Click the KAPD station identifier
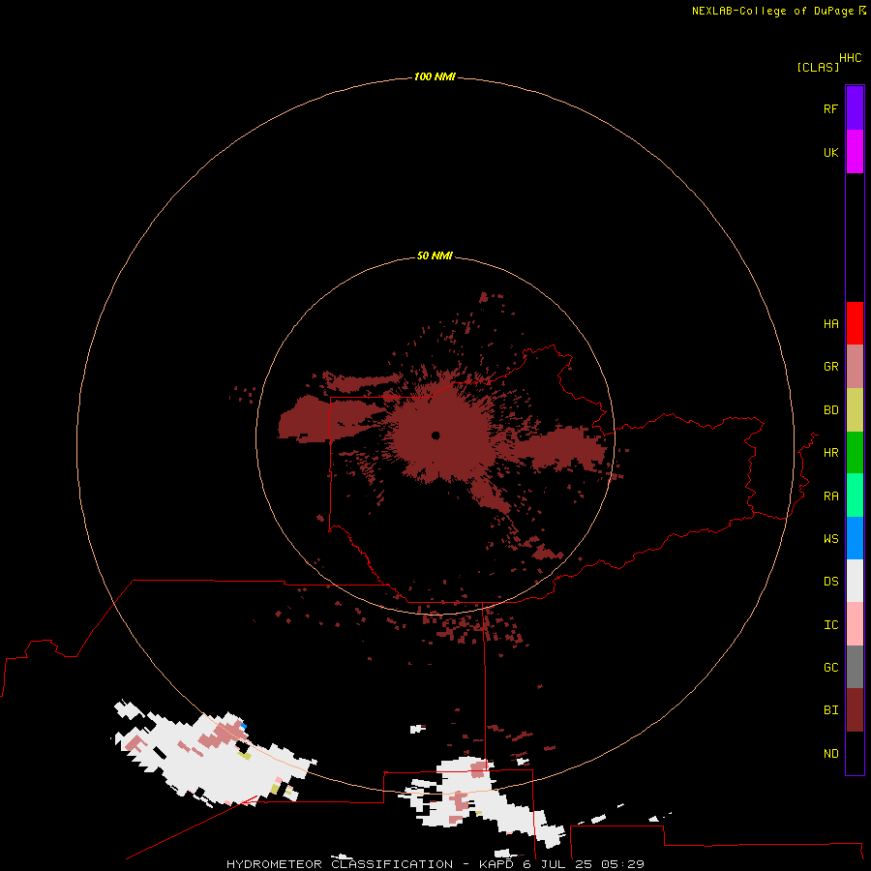 point(496,864)
